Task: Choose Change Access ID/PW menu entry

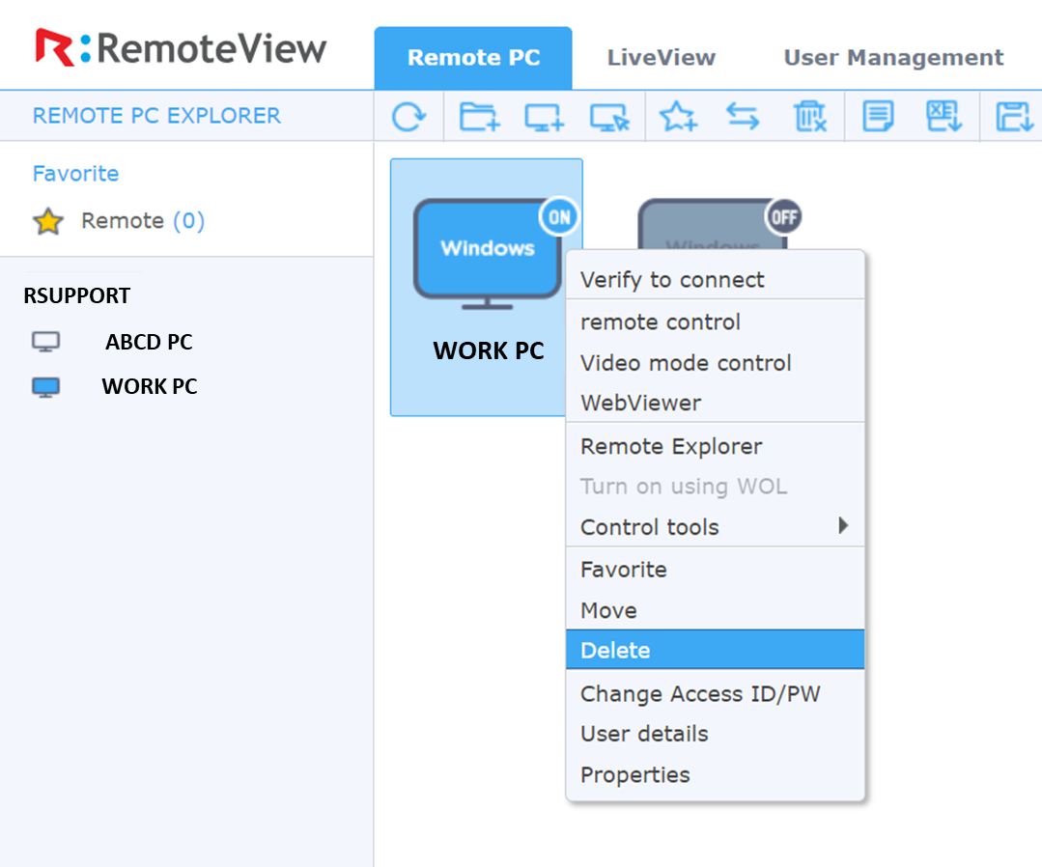Action: [x=715, y=694]
